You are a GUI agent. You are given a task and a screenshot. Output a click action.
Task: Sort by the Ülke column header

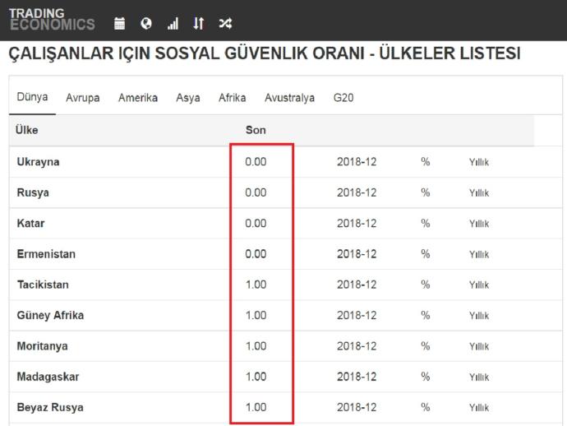tap(27, 130)
